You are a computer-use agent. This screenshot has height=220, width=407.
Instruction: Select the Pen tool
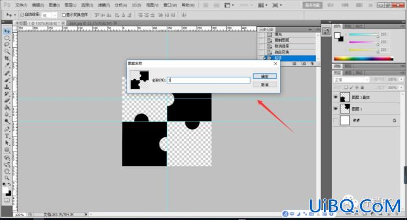coord(7,129)
